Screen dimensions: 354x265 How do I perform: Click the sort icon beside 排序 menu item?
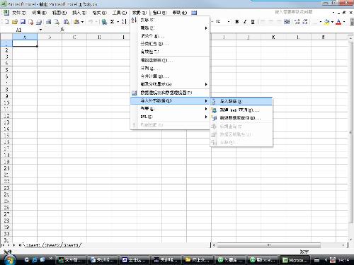tap(134, 20)
